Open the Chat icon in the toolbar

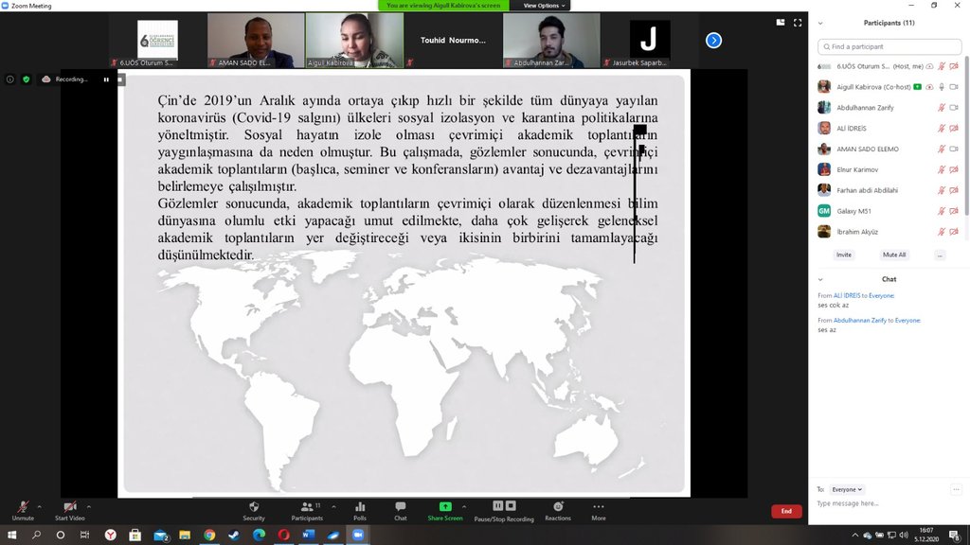[401, 508]
